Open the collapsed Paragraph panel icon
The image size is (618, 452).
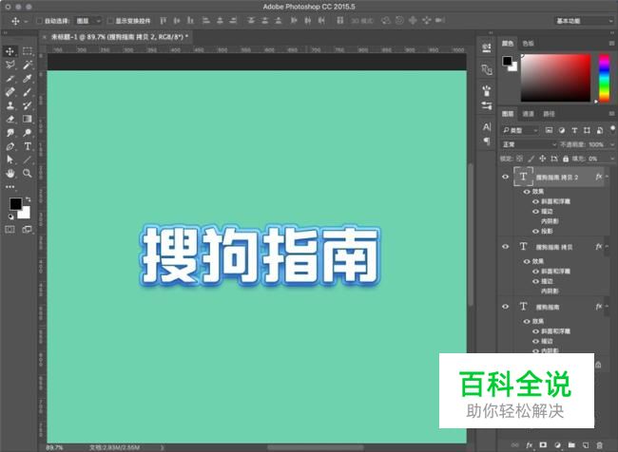487,141
